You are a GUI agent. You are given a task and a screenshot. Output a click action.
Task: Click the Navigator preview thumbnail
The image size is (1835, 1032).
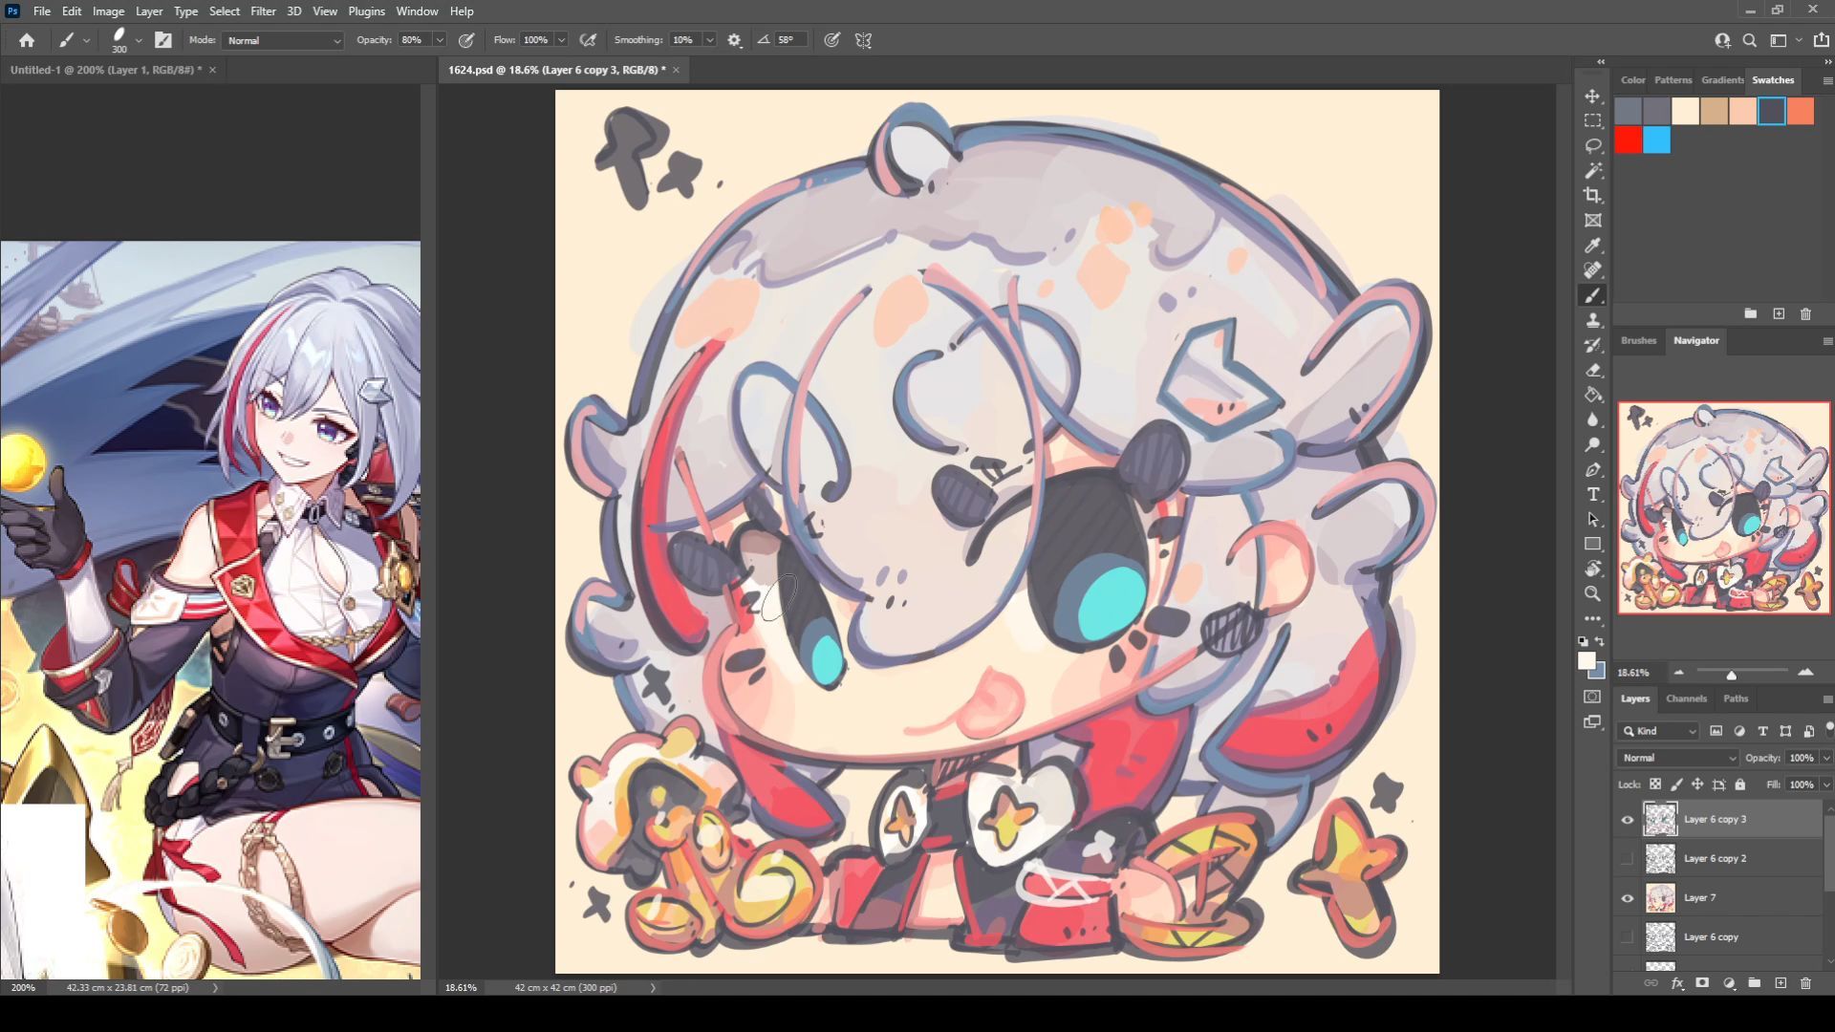tap(1724, 507)
